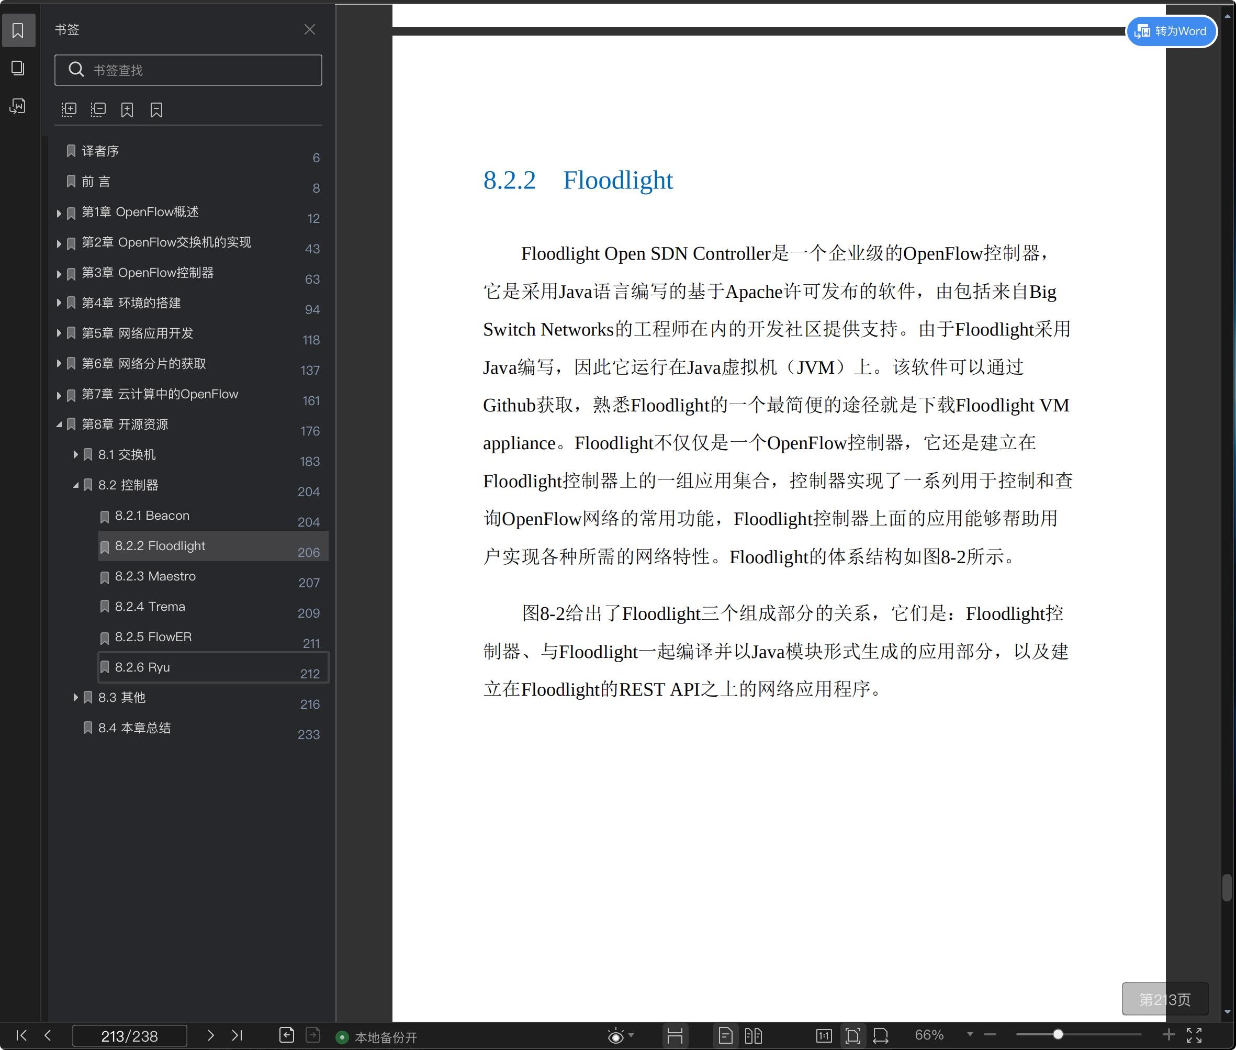Image resolution: width=1236 pixels, height=1050 pixels.
Task: Switch to single page view
Action: point(725,1036)
